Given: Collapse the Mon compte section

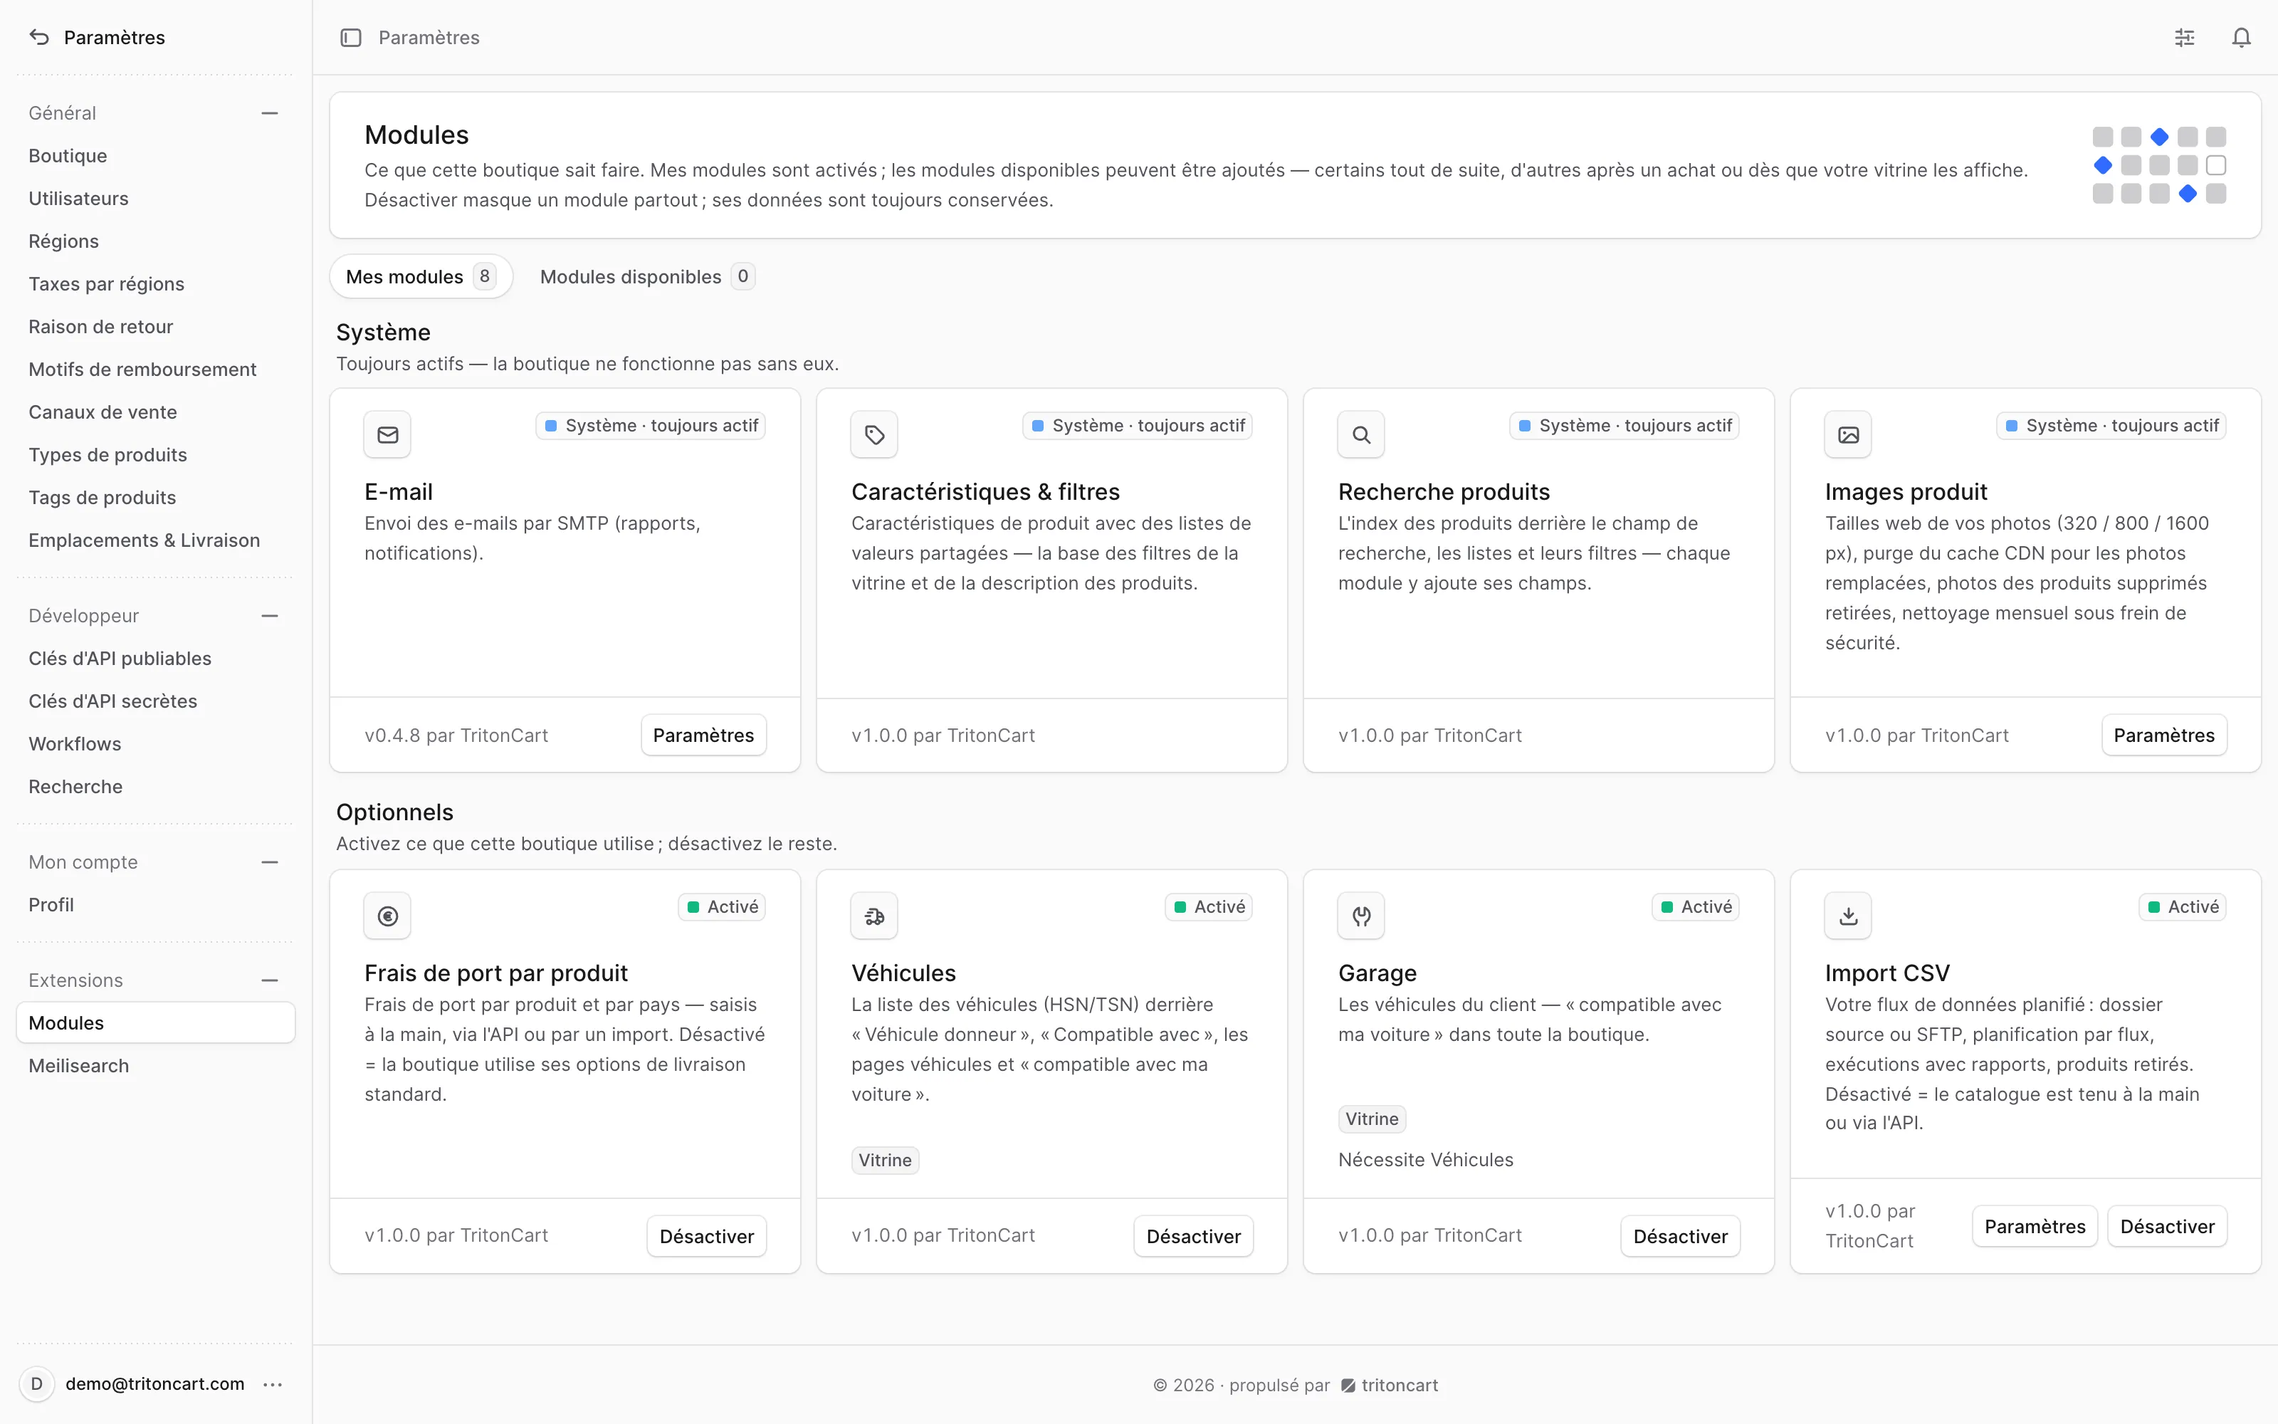Looking at the screenshot, I should coord(271,862).
